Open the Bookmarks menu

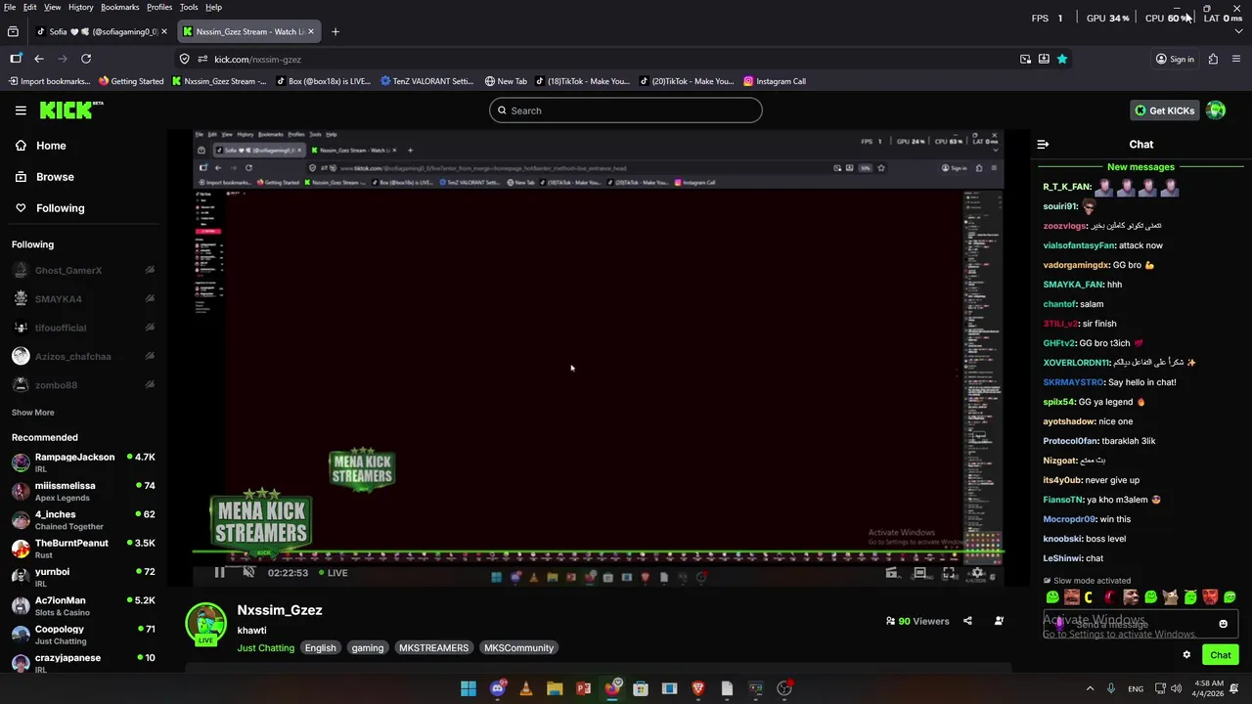coord(119,7)
